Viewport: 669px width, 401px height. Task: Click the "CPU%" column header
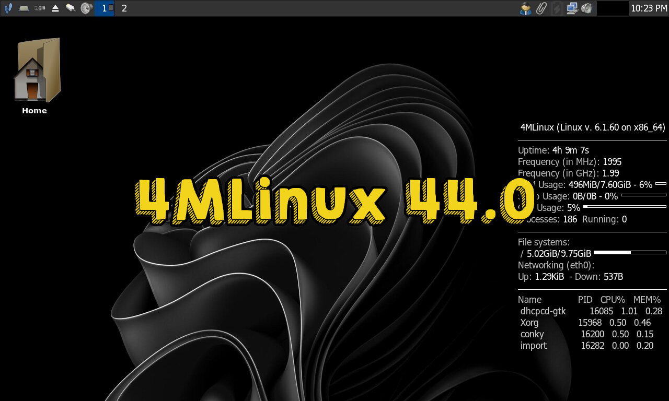coord(613,300)
